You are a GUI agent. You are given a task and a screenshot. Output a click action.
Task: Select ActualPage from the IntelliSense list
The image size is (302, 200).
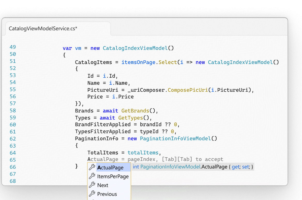tap(110, 168)
